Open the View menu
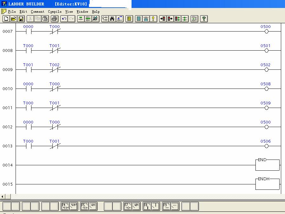 [69, 12]
